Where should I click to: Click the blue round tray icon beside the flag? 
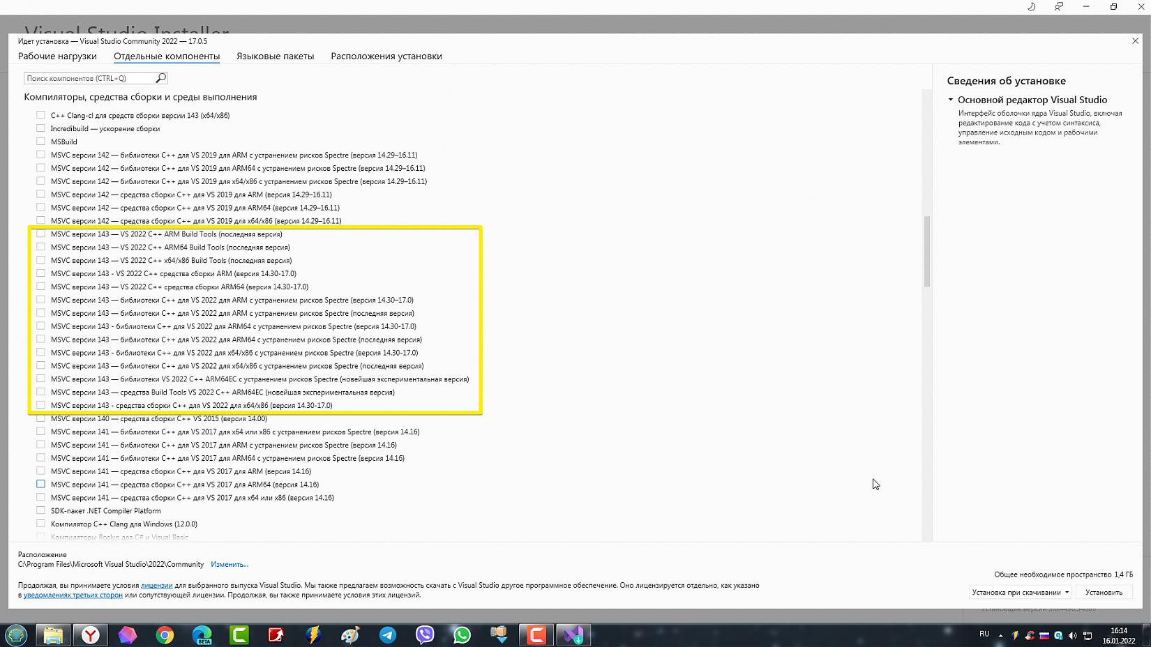pyautogui.click(x=1058, y=635)
